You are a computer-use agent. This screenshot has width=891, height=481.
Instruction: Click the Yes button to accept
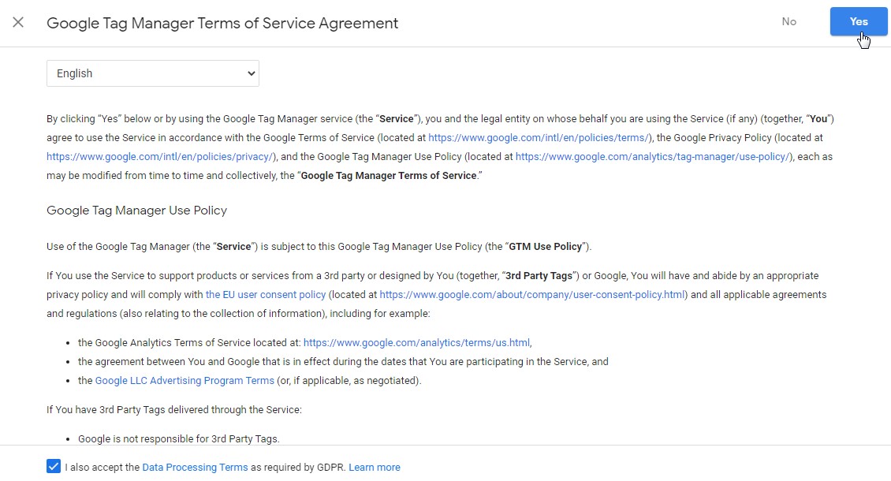click(858, 22)
